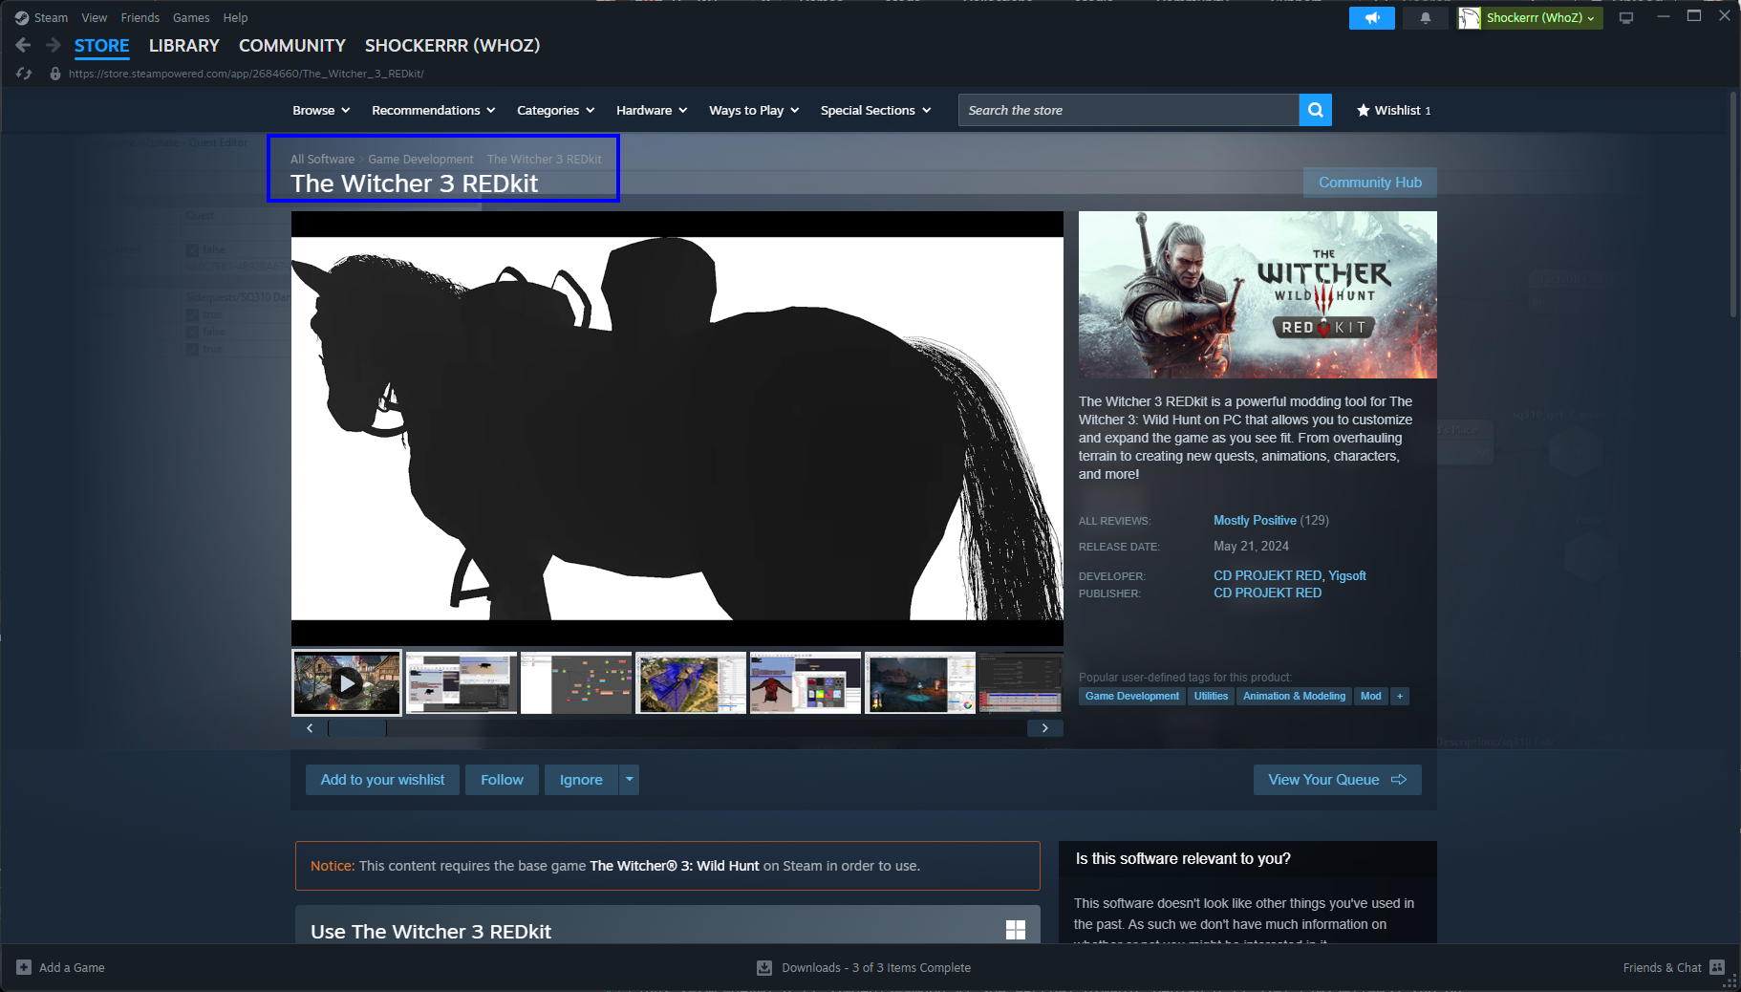Click the Downloads status icon

click(x=764, y=967)
